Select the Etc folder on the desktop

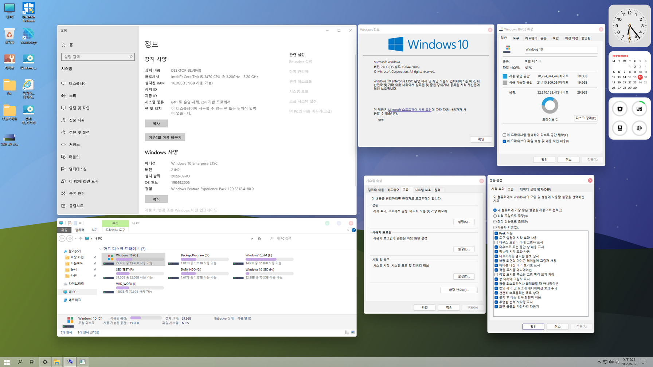click(9, 87)
